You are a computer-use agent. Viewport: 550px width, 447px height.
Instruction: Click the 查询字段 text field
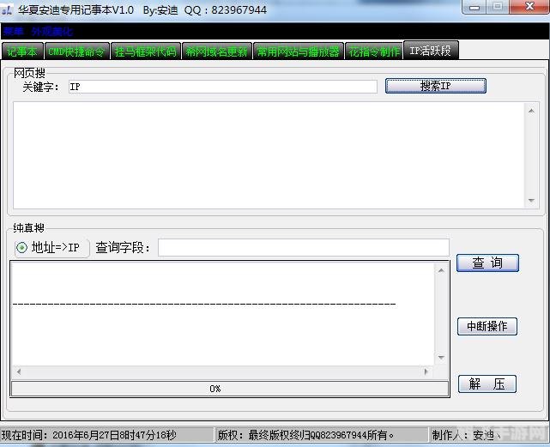[303, 248]
